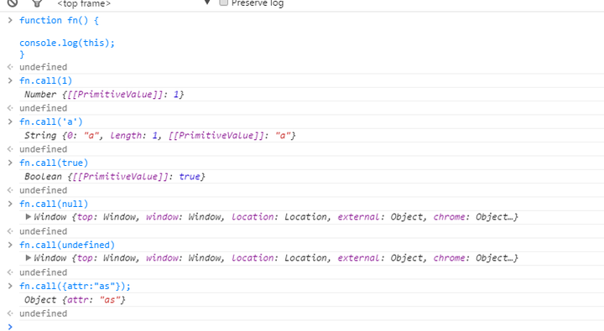
Task: Click the return arrow beside the first undefined
Action: (x=10, y=67)
